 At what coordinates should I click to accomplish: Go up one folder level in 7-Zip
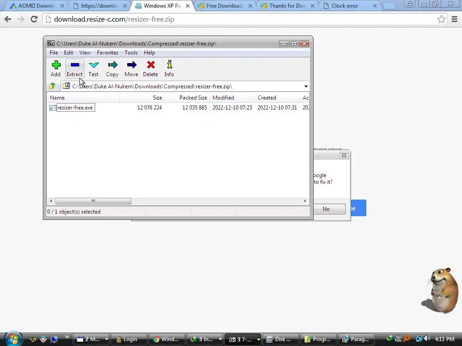click(52, 86)
